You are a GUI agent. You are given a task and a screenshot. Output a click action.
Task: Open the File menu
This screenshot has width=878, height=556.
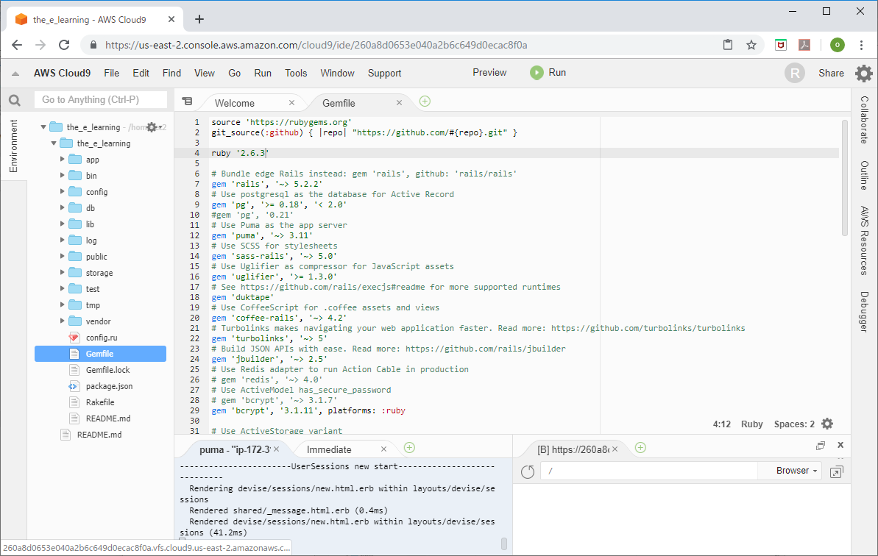(111, 74)
